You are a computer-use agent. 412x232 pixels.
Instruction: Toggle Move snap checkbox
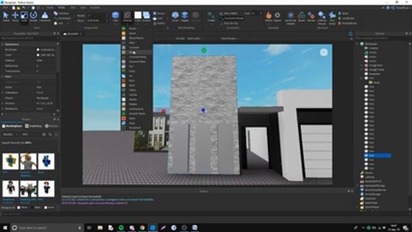[x=75, y=21]
